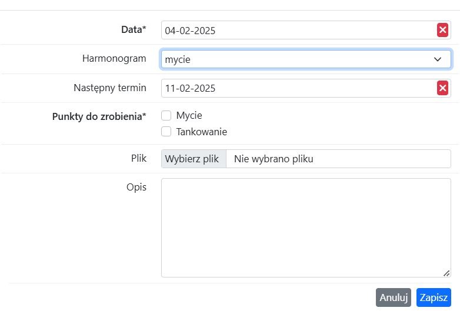The width and height of the screenshot is (460, 311).
Task: Open the Harmonogram dropdown arrow
Action: [438, 59]
